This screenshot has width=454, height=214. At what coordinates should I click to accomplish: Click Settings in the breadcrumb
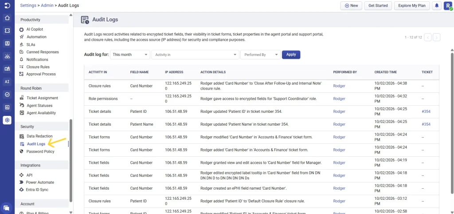point(28,5)
